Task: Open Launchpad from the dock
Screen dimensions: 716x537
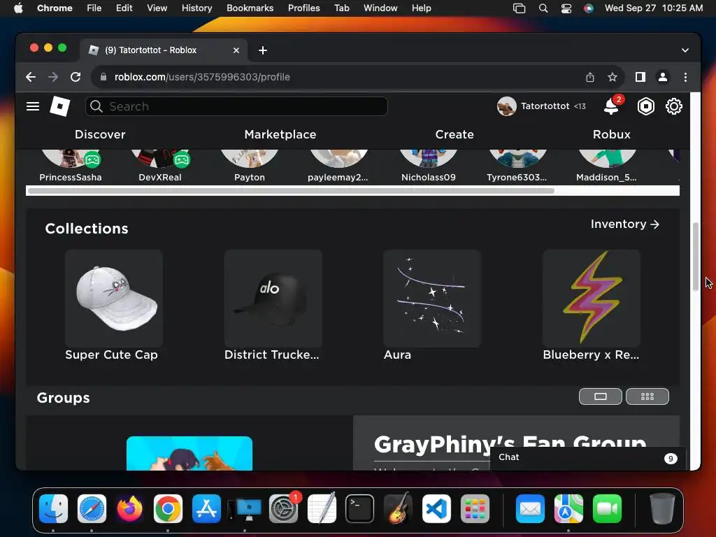Action: pyautogui.click(x=475, y=508)
